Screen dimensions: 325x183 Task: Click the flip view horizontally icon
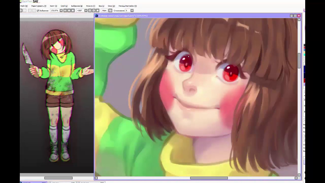pyautogui.click(x=110, y=10)
